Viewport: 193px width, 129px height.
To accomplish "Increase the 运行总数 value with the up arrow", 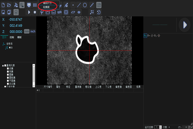I will click(x=161, y=126).
